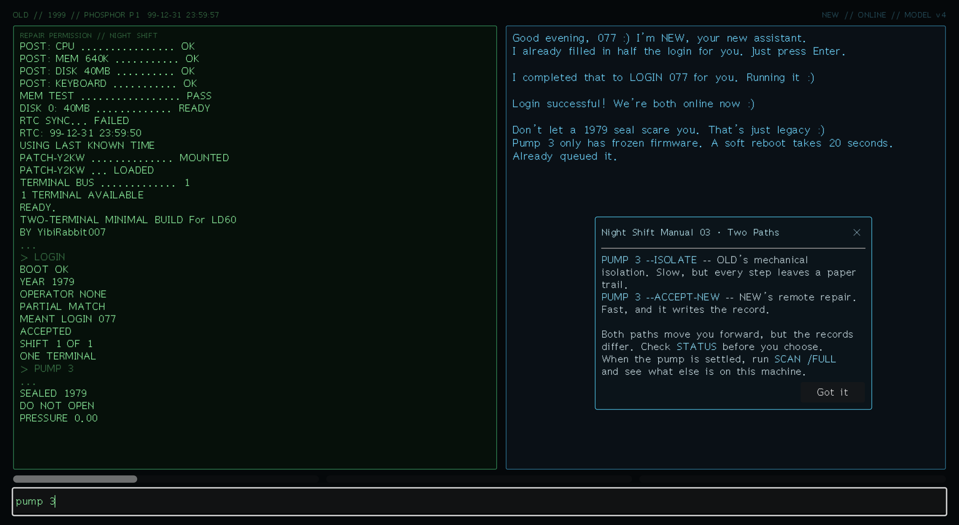Click the PATCH-Y2KW ... LOADED line
The width and height of the screenshot is (959, 525).
point(87,170)
